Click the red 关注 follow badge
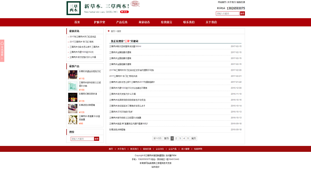The height and width of the screenshot is (172, 311). tap(124, 12)
